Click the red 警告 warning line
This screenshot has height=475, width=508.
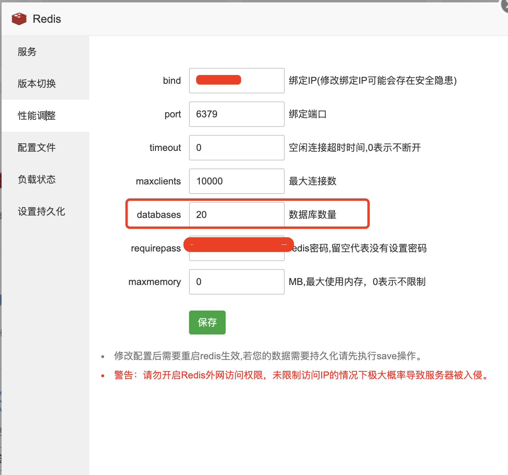pos(302,375)
